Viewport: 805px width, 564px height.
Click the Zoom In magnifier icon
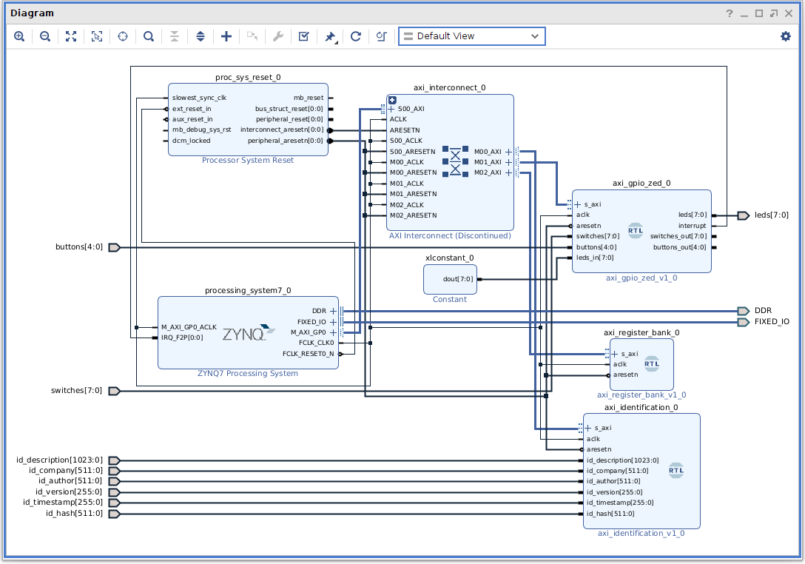[19, 36]
